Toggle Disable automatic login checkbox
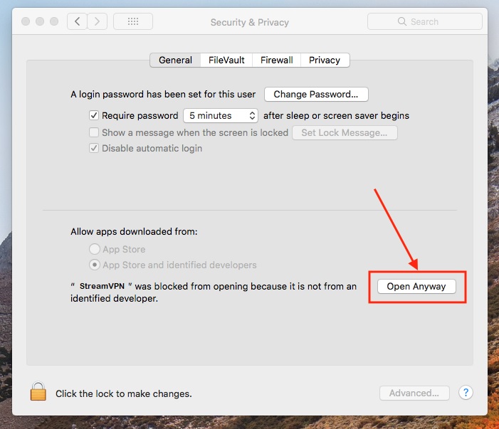 pos(94,149)
